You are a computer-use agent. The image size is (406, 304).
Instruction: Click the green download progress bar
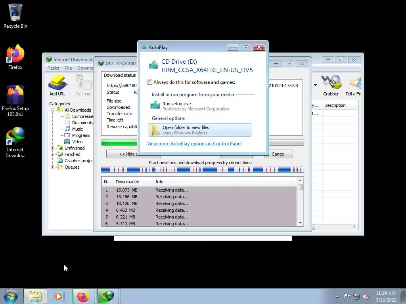tap(119, 142)
